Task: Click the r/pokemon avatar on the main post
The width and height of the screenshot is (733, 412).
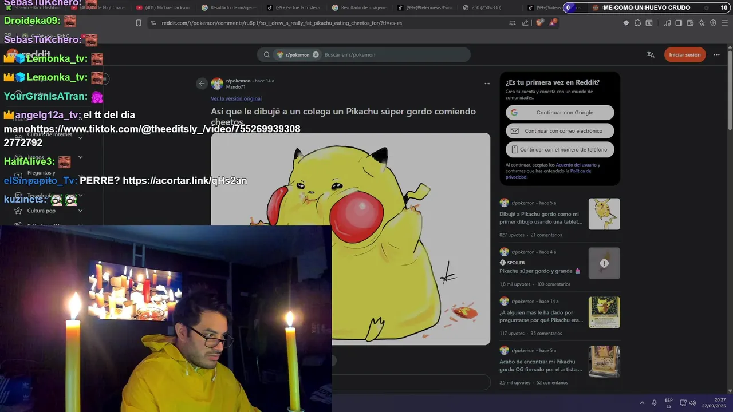Action: pyautogui.click(x=217, y=84)
